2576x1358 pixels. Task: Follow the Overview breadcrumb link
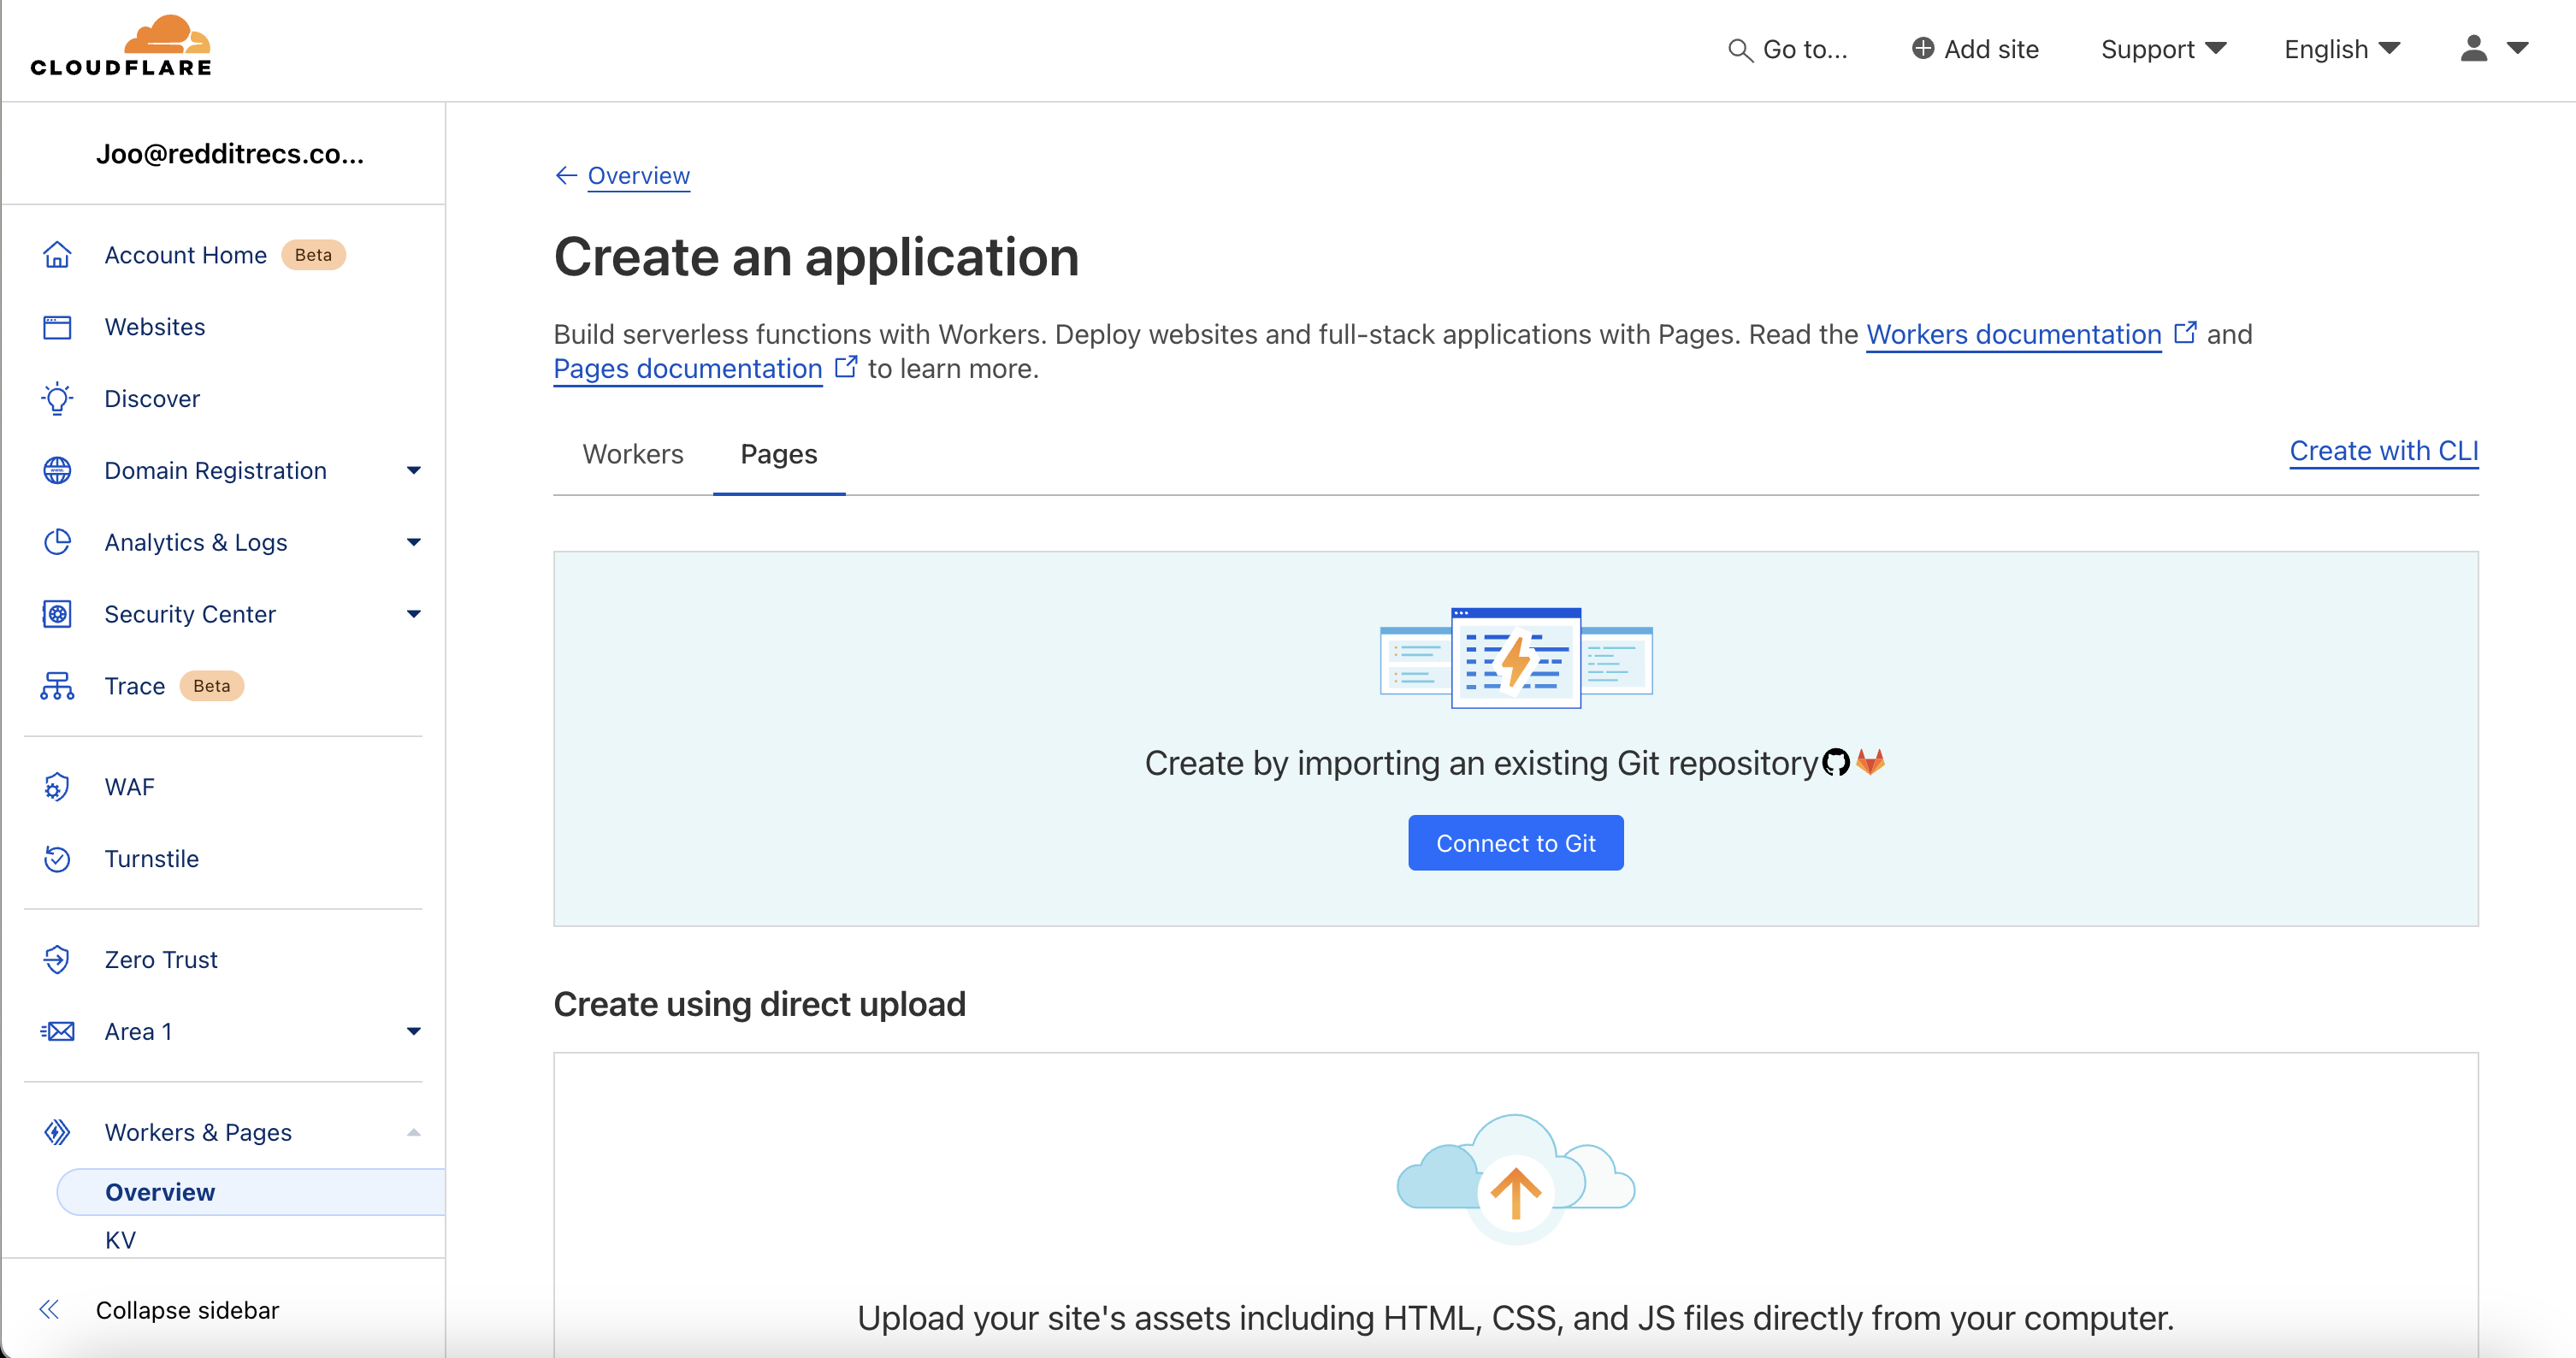click(638, 176)
